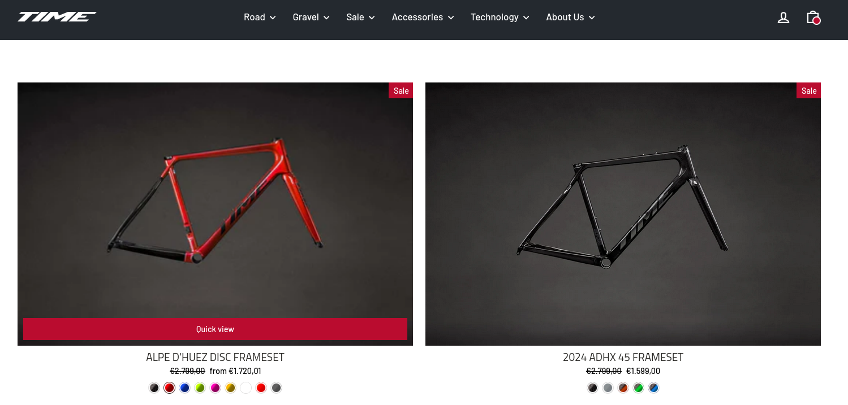Image resolution: width=848 pixels, height=405 pixels.
Task: Open the Technology menu
Action: click(500, 18)
